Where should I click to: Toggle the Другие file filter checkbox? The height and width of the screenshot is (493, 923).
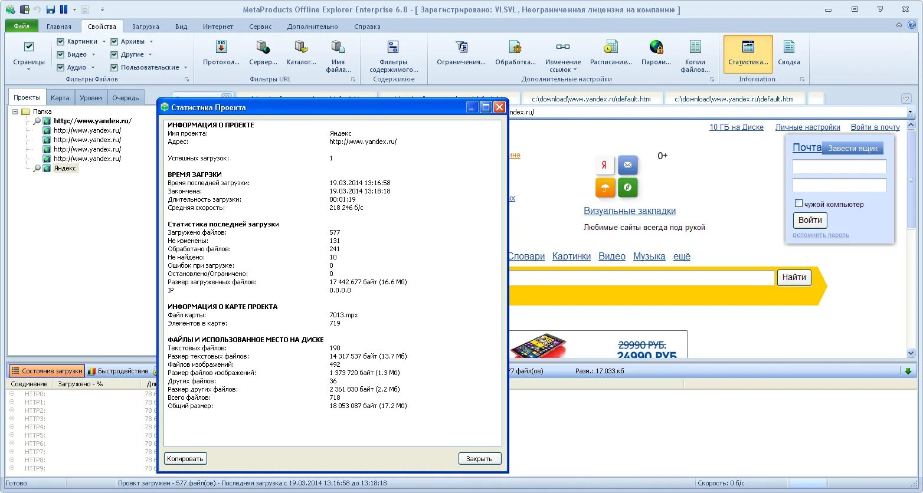[x=114, y=54]
